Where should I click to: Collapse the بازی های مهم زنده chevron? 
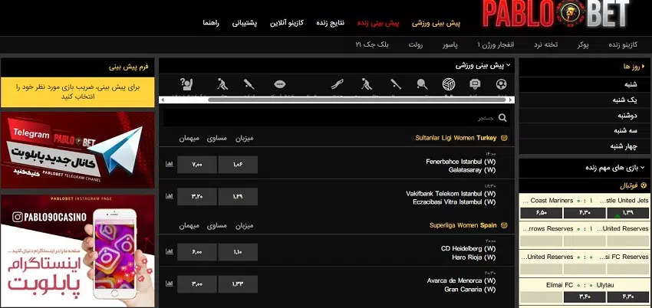pos(643,168)
